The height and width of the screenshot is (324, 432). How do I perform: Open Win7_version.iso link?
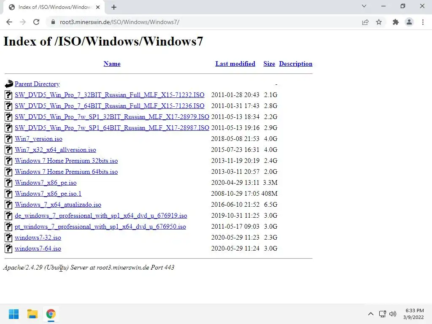[38, 139]
